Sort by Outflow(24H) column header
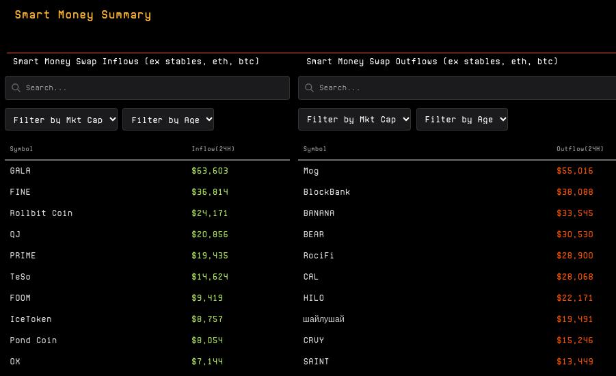 (580, 149)
